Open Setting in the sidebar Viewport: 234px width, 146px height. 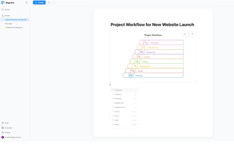[x=7, y=132]
